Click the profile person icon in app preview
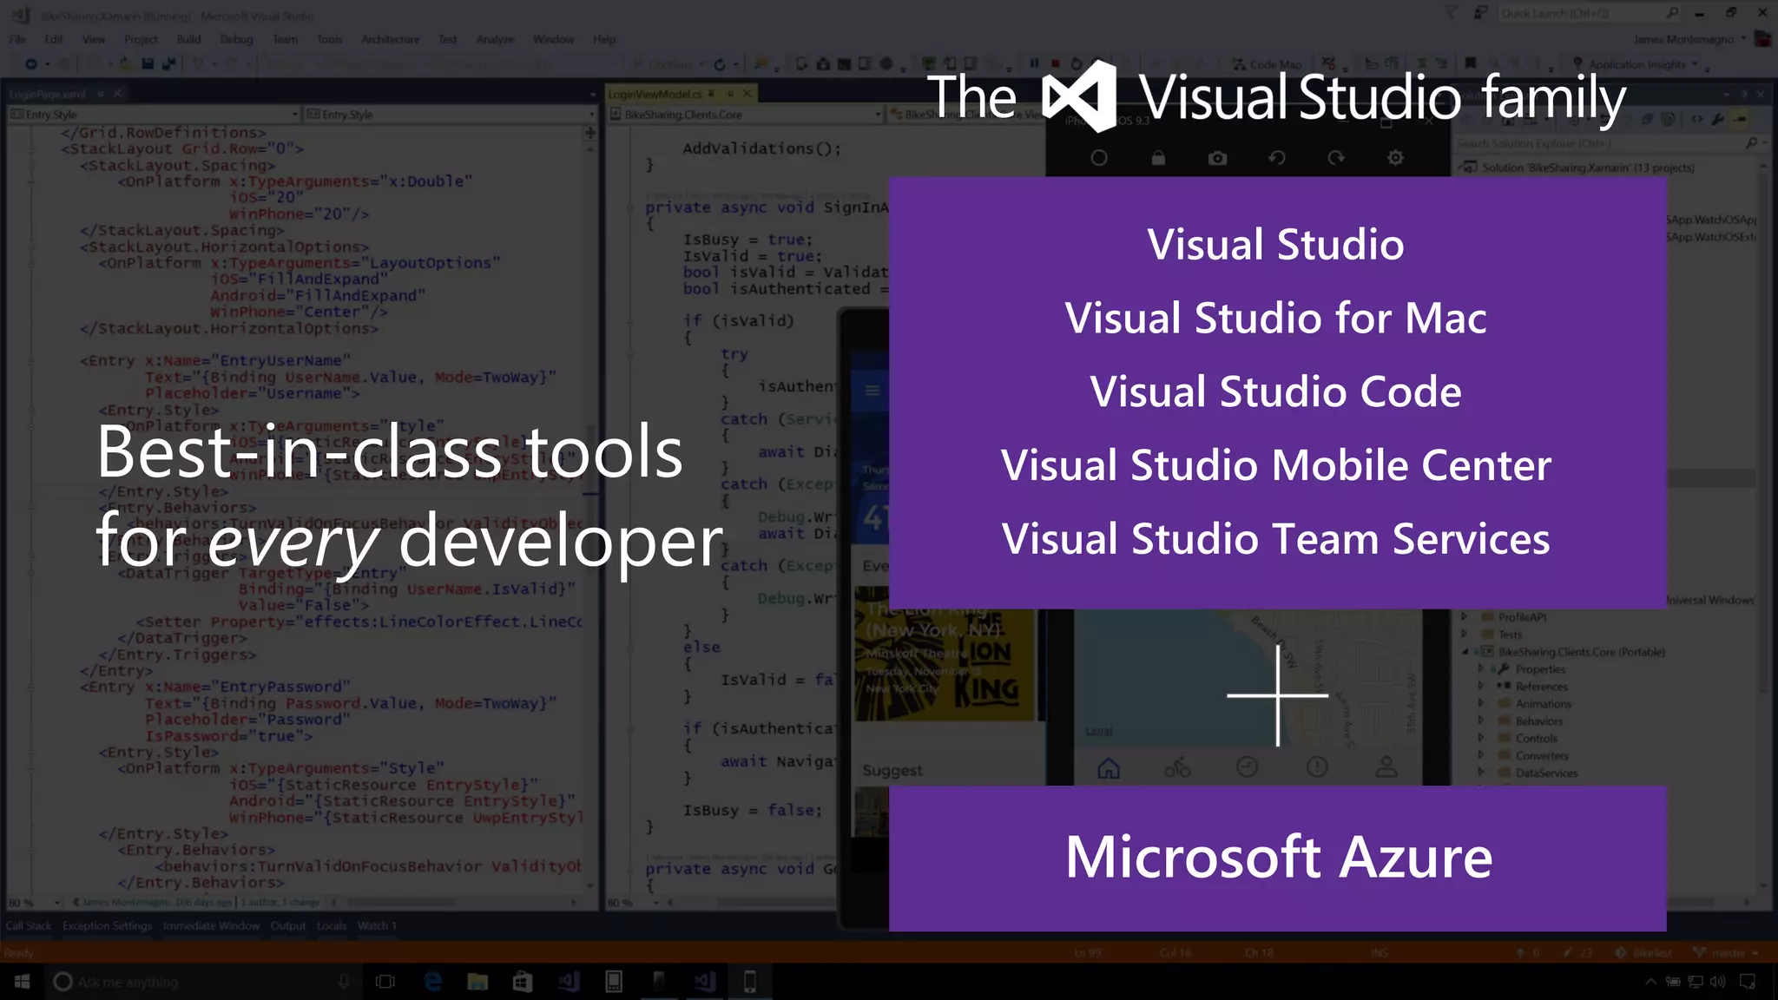The width and height of the screenshot is (1778, 1000). 1386,766
